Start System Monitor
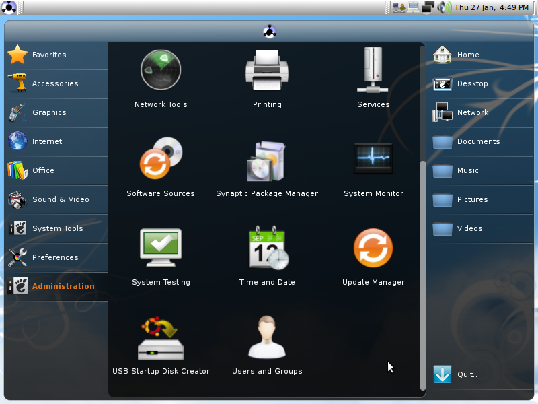Image resolution: width=538 pixels, height=404 pixels. pos(373,159)
